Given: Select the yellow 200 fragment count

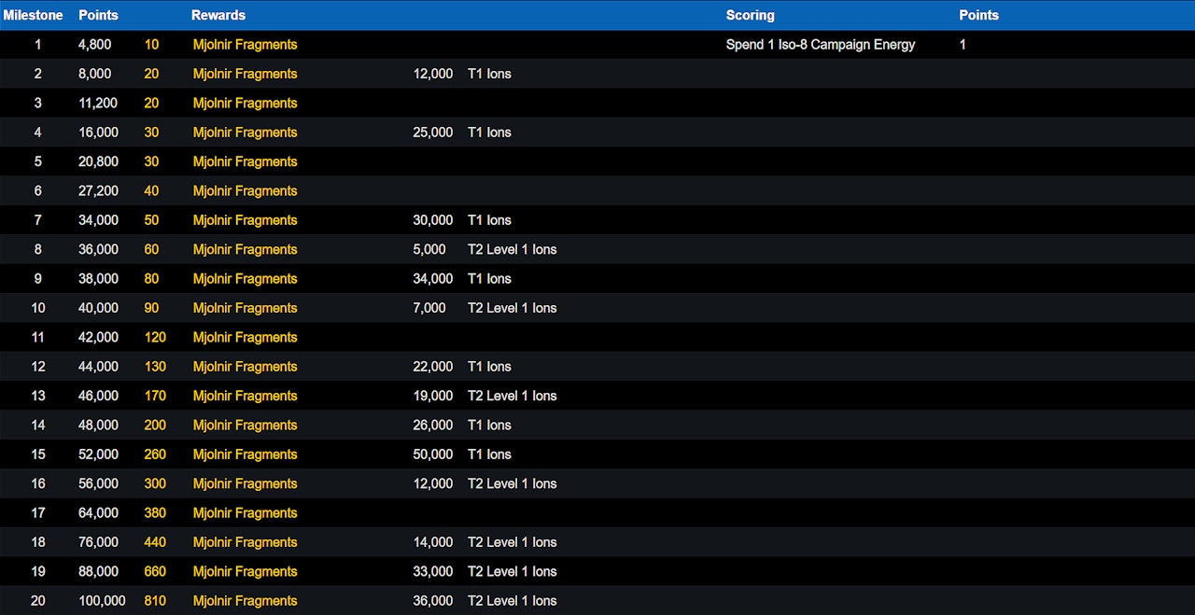Looking at the screenshot, I should 155,425.
